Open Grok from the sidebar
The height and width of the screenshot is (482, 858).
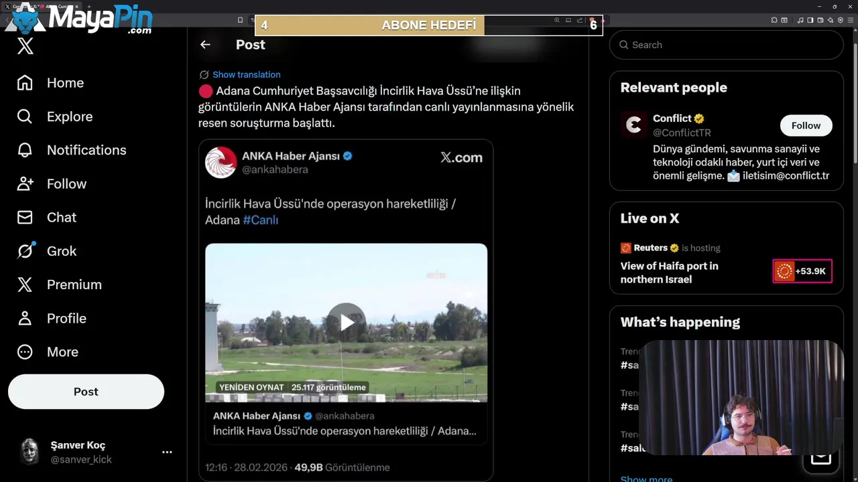tap(46, 251)
